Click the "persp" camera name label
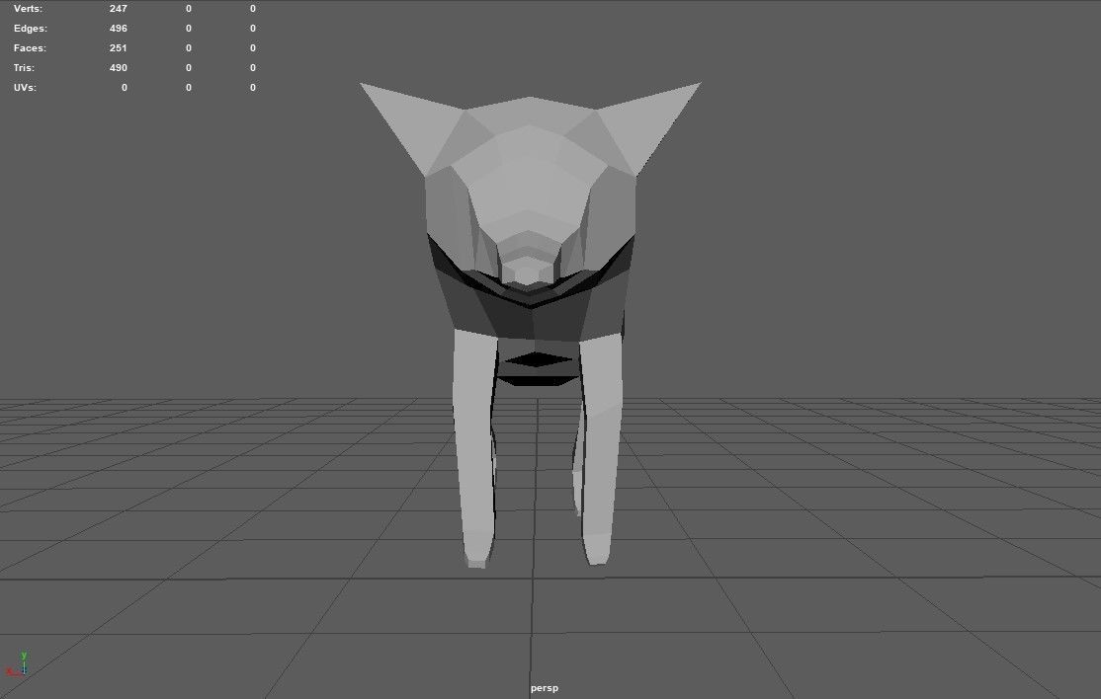The image size is (1101, 699). coord(545,688)
